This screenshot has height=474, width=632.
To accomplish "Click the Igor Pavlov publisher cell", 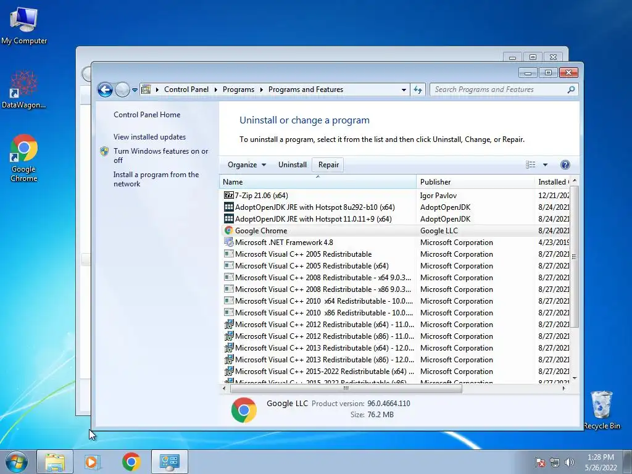I will click(x=438, y=196).
